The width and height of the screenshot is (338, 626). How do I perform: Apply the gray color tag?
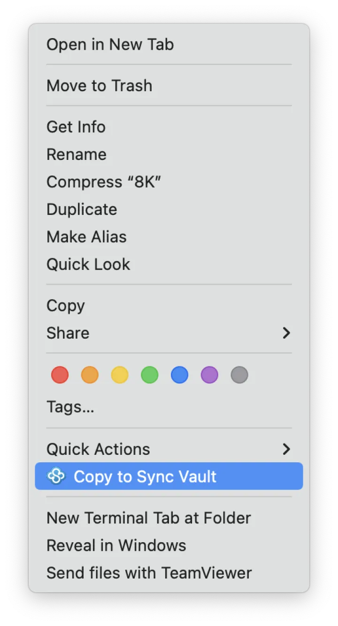pos(239,375)
